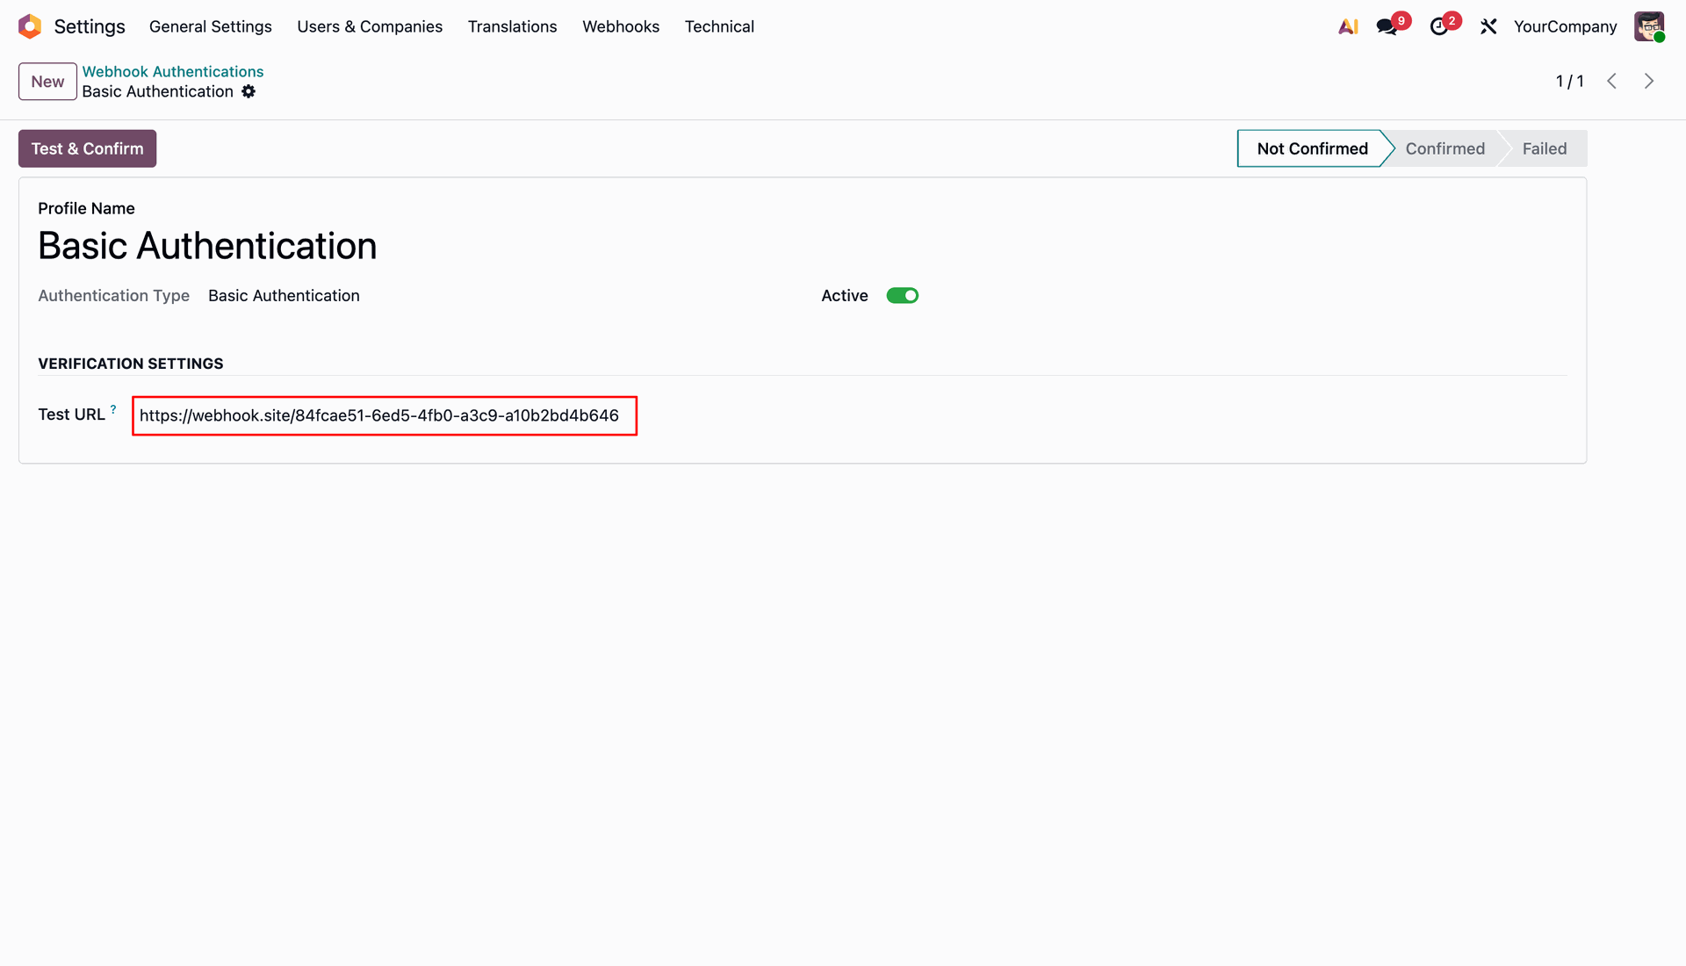The width and height of the screenshot is (1686, 966).
Task: Open the debug tools icon
Action: coord(1488,26)
